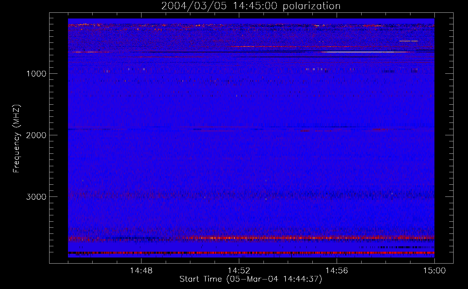The width and height of the screenshot is (468, 289).
Task: Click the 'Start Time (05-Mar-04 14:44:37)' caption
Action: pos(251,279)
